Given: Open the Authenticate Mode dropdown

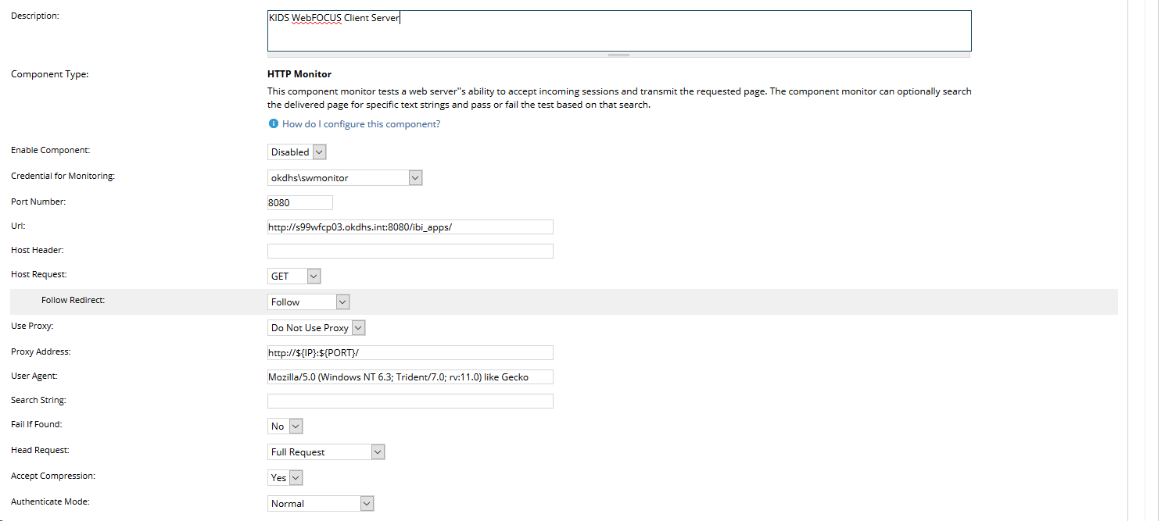Looking at the screenshot, I should (x=321, y=504).
